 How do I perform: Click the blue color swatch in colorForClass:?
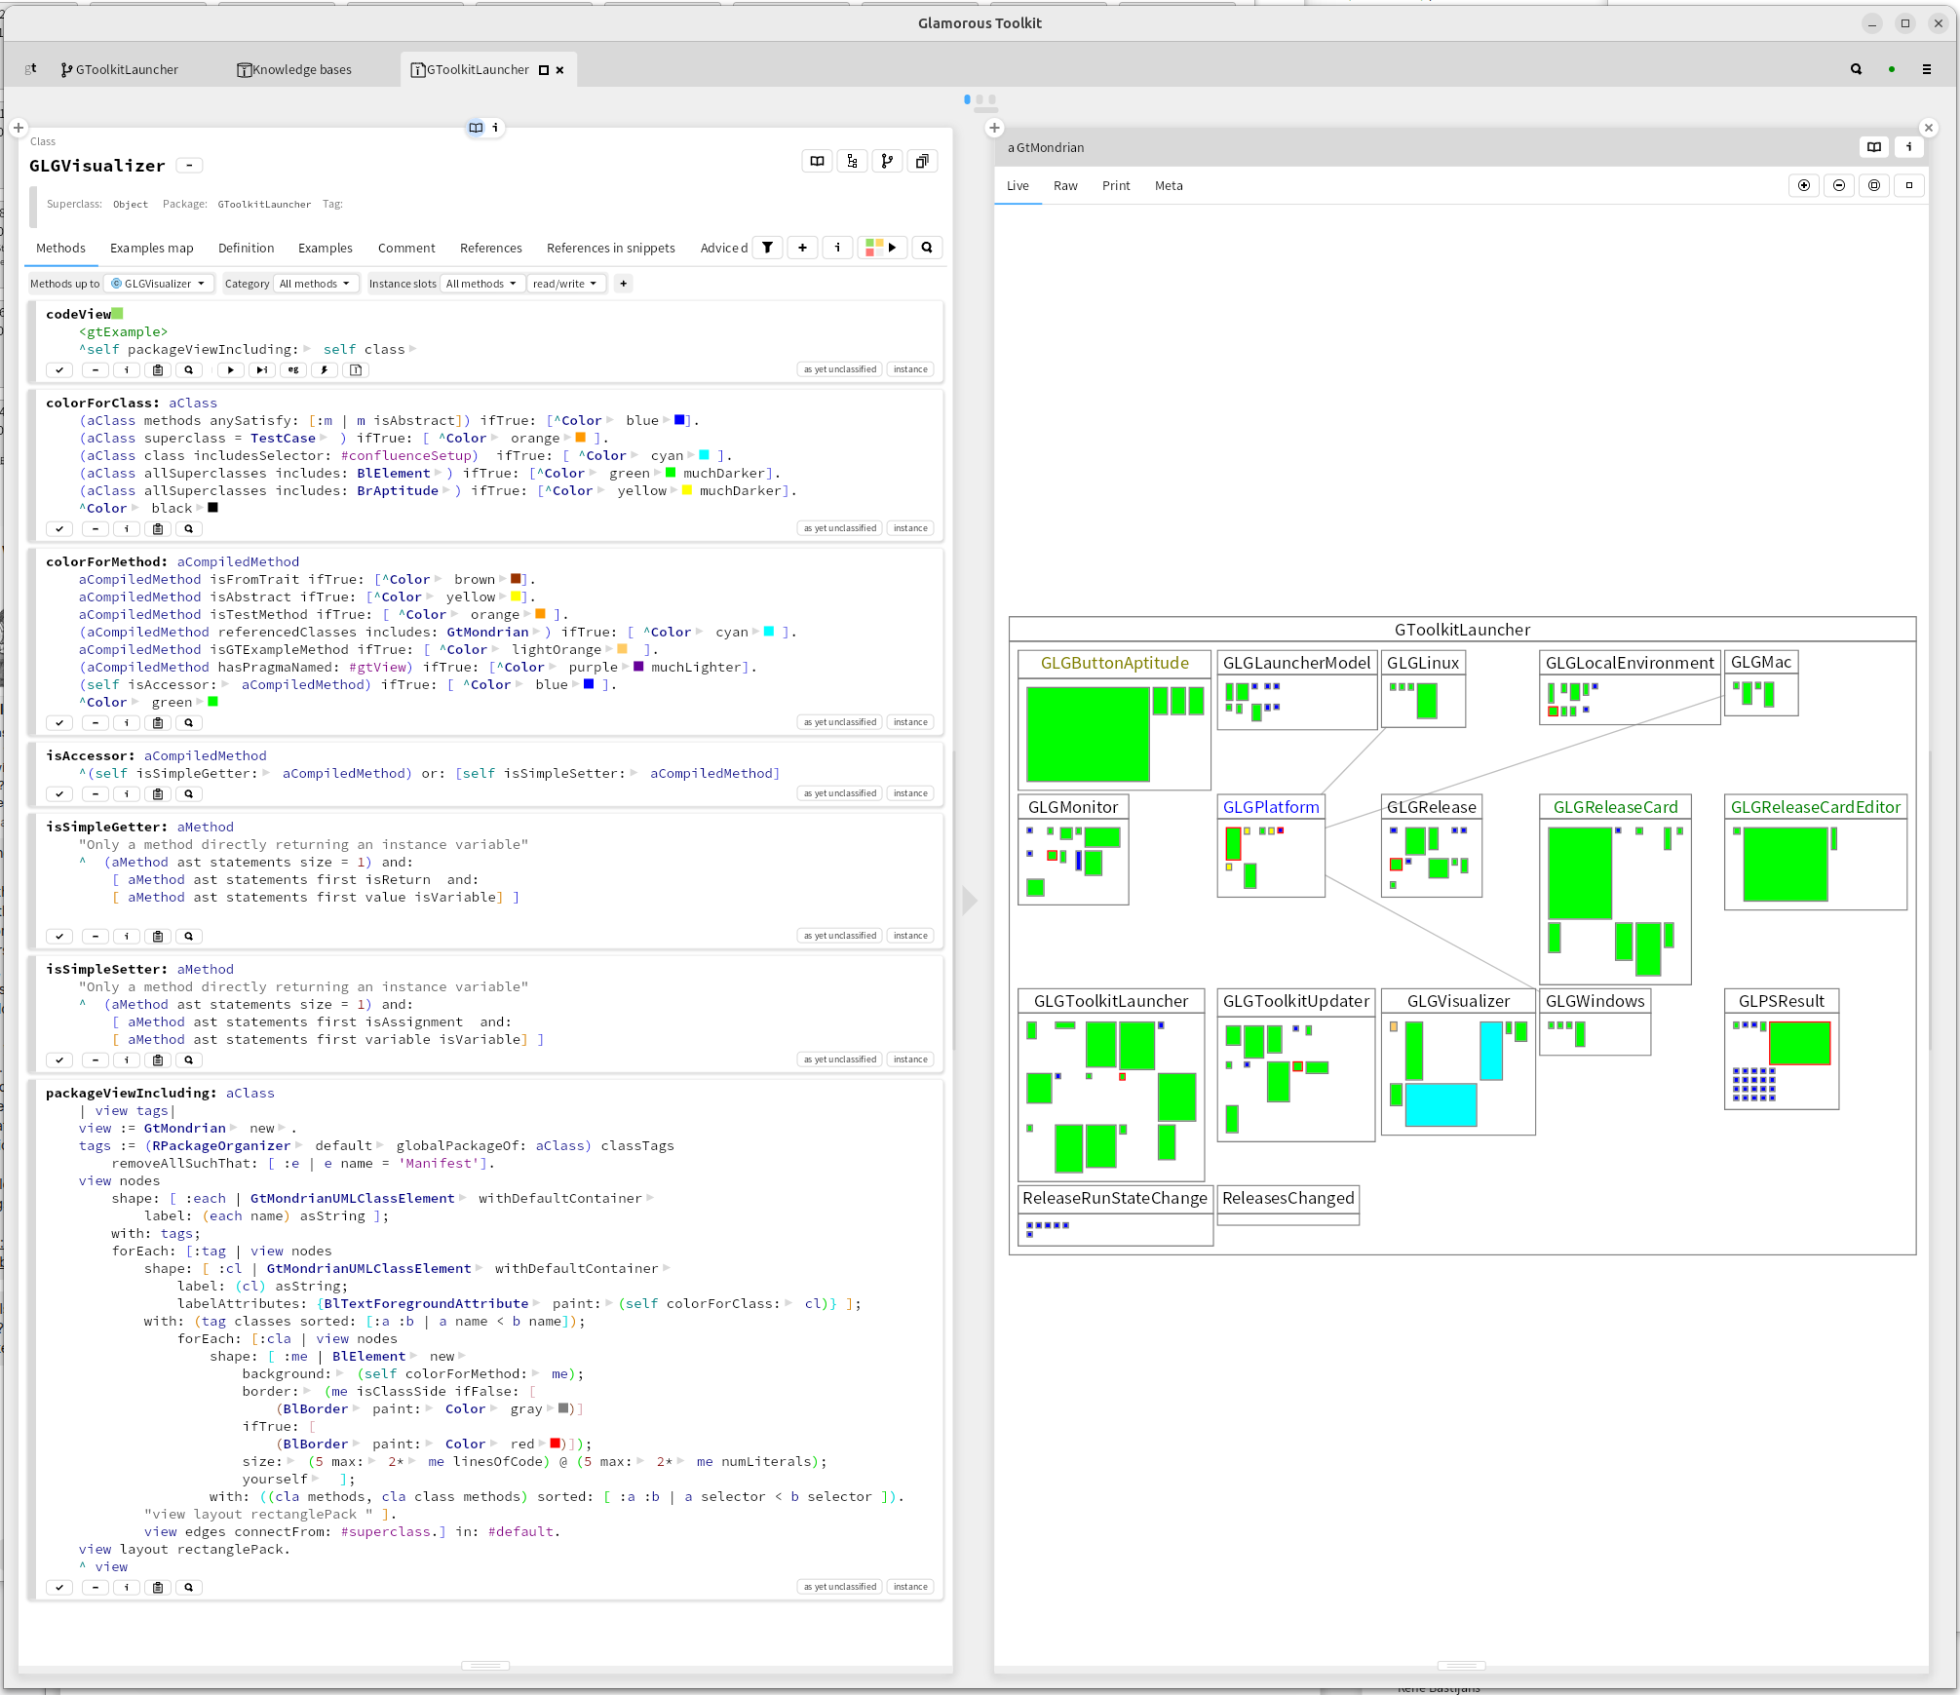pos(679,420)
